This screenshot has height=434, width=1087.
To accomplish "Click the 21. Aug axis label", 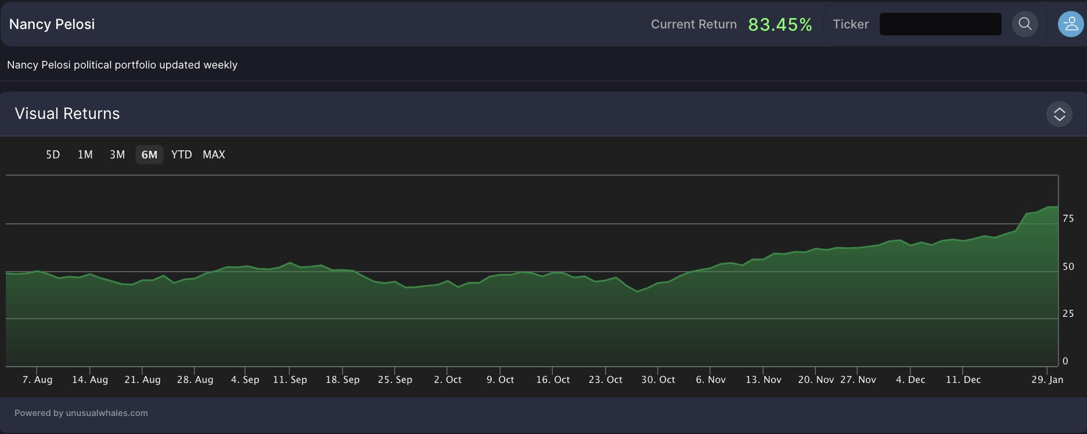I will (x=142, y=379).
